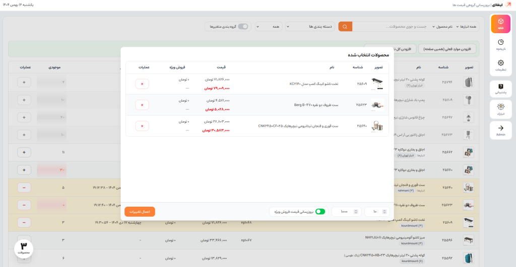Open the 3 محصولات selected-products counter badge
Screen dimensions: 516x267
pos(24,248)
